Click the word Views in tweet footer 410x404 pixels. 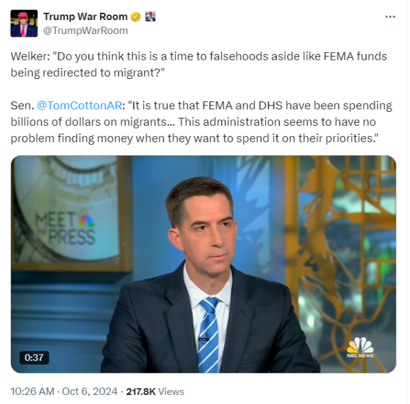tap(171, 391)
